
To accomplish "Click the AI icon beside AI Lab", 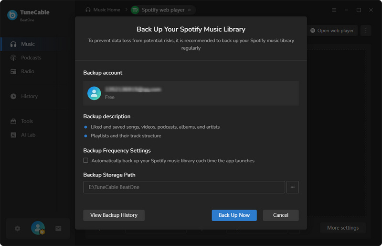I will tap(13, 135).
